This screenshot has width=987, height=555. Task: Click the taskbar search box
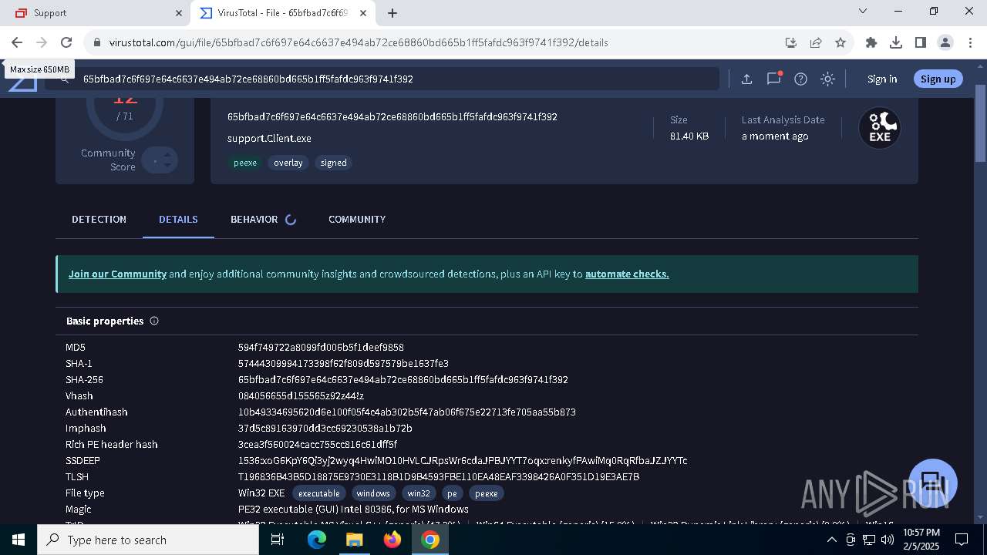(148, 540)
